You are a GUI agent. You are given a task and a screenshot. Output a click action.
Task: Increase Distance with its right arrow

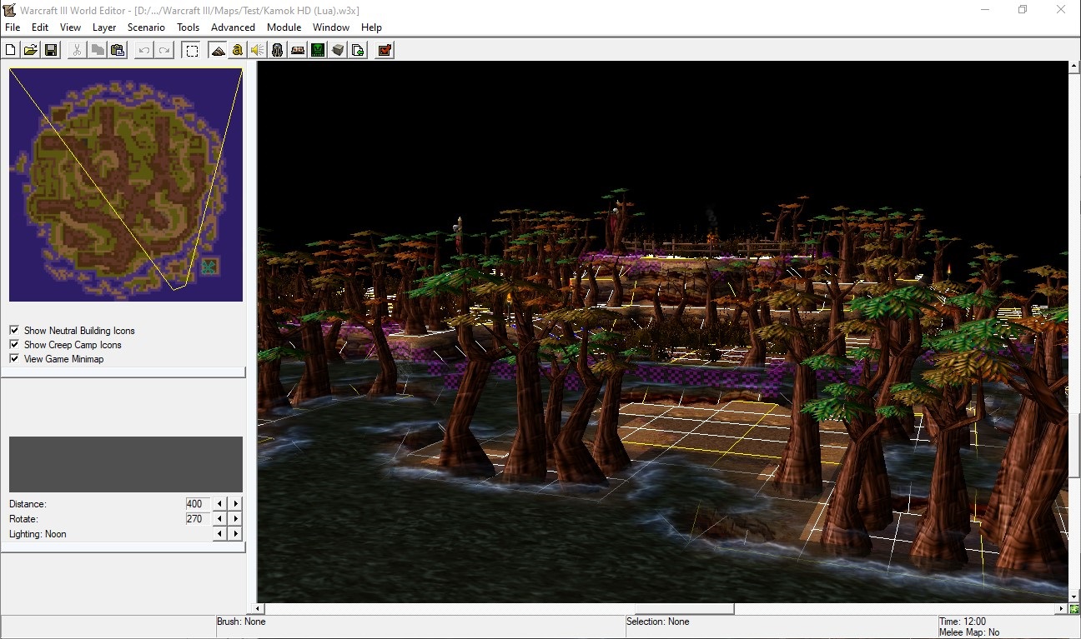click(x=236, y=504)
